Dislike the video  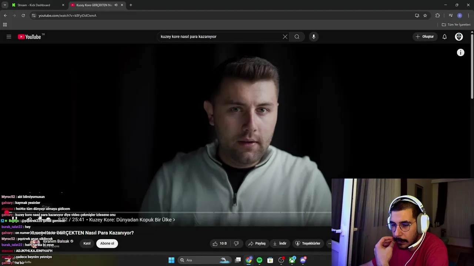236,243
